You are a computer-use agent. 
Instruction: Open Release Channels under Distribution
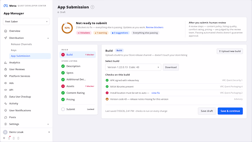tap(21, 44)
